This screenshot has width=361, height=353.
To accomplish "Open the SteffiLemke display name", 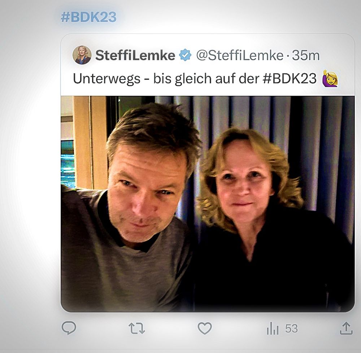I will (x=135, y=56).
